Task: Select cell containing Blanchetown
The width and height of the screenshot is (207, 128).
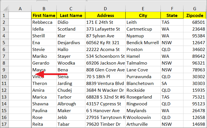Action: pos(143,84)
